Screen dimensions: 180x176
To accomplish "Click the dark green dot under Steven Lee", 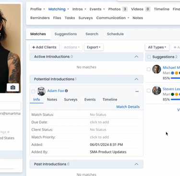I will click(172, 94).
